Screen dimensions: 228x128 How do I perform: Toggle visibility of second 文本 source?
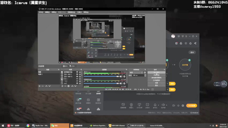pos(77,77)
